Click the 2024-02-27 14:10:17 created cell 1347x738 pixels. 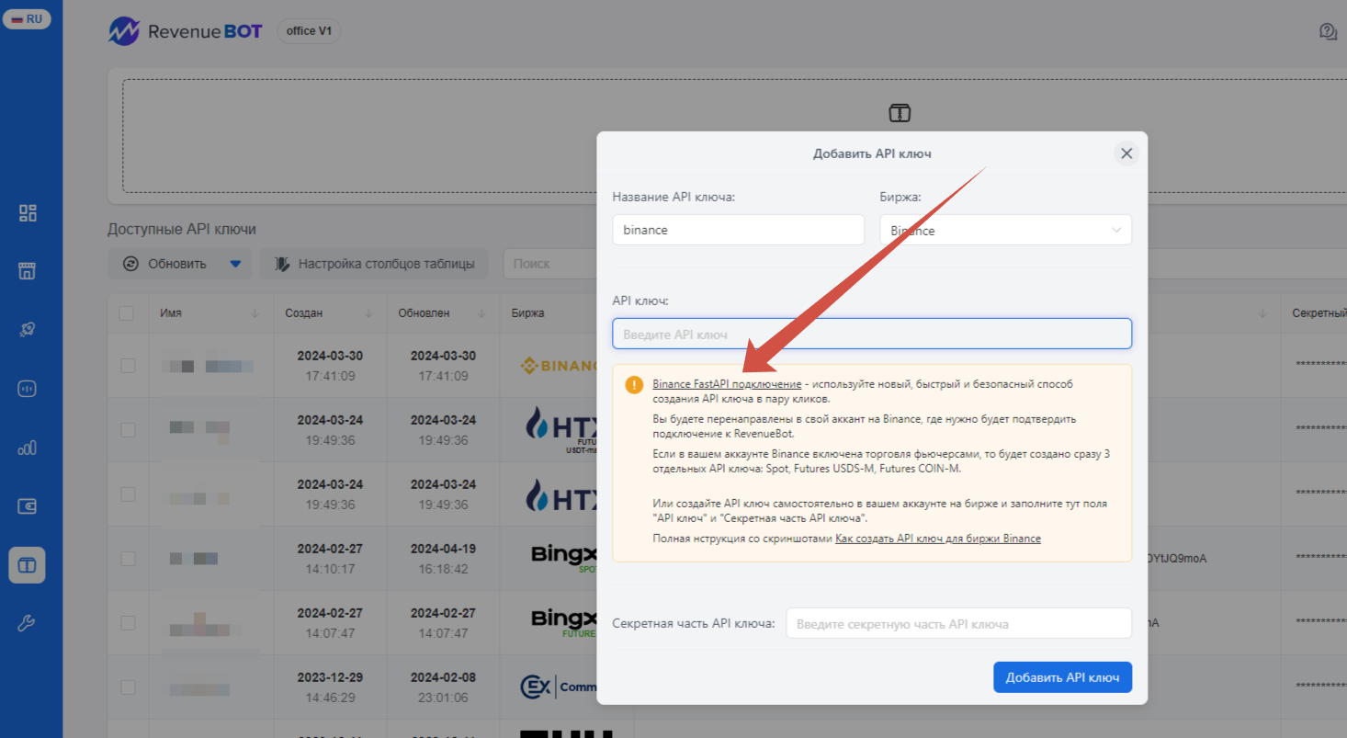pyautogui.click(x=330, y=559)
